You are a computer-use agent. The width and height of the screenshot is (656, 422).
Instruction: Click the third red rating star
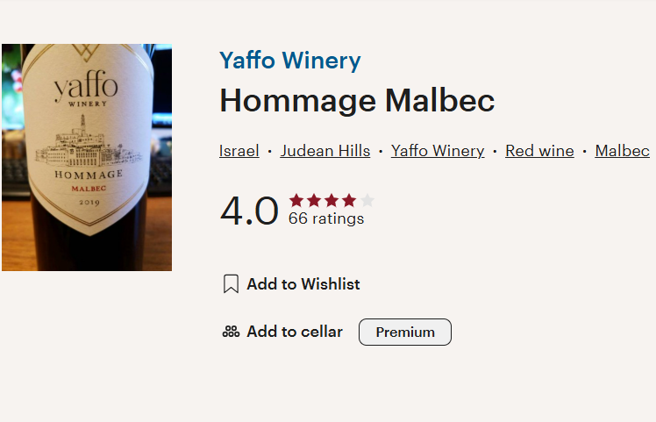pyautogui.click(x=332, y=200)
